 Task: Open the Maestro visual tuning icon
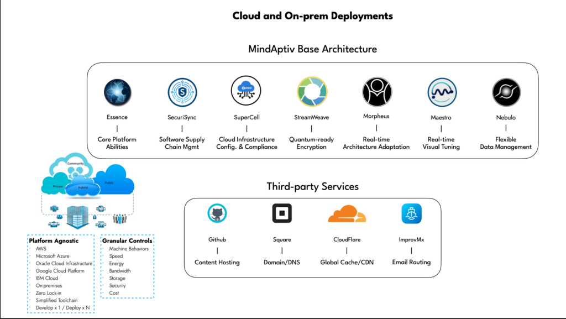[x=441, y=91]
